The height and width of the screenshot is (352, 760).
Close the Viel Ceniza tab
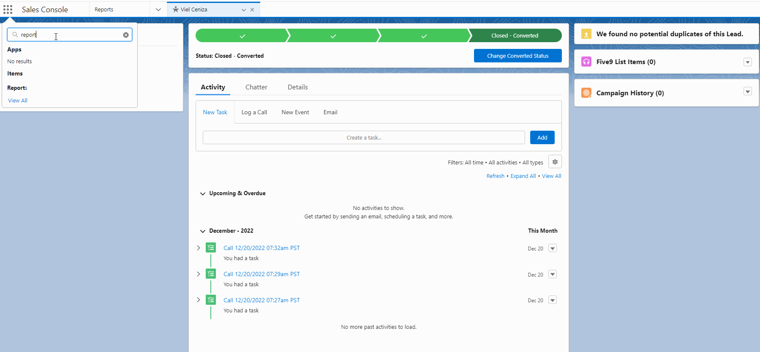tap(252, 10)
